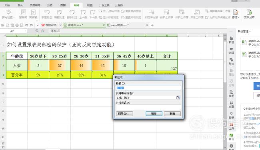
Task: Expand the quick access toolbar dropdown arrow
Action: point(38,25)
